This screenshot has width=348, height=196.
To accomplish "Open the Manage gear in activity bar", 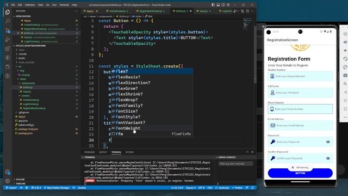I will [x=7, y=181].
